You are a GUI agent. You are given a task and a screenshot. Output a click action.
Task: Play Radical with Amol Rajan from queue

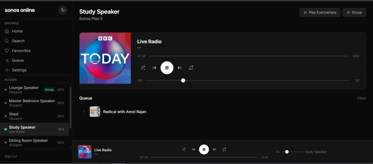(223, 112)
